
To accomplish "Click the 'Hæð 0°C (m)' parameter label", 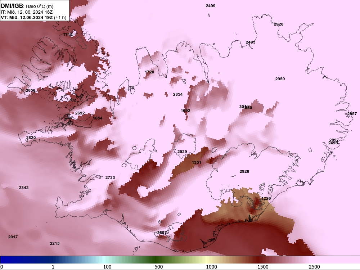I will (x=40, y=6).
